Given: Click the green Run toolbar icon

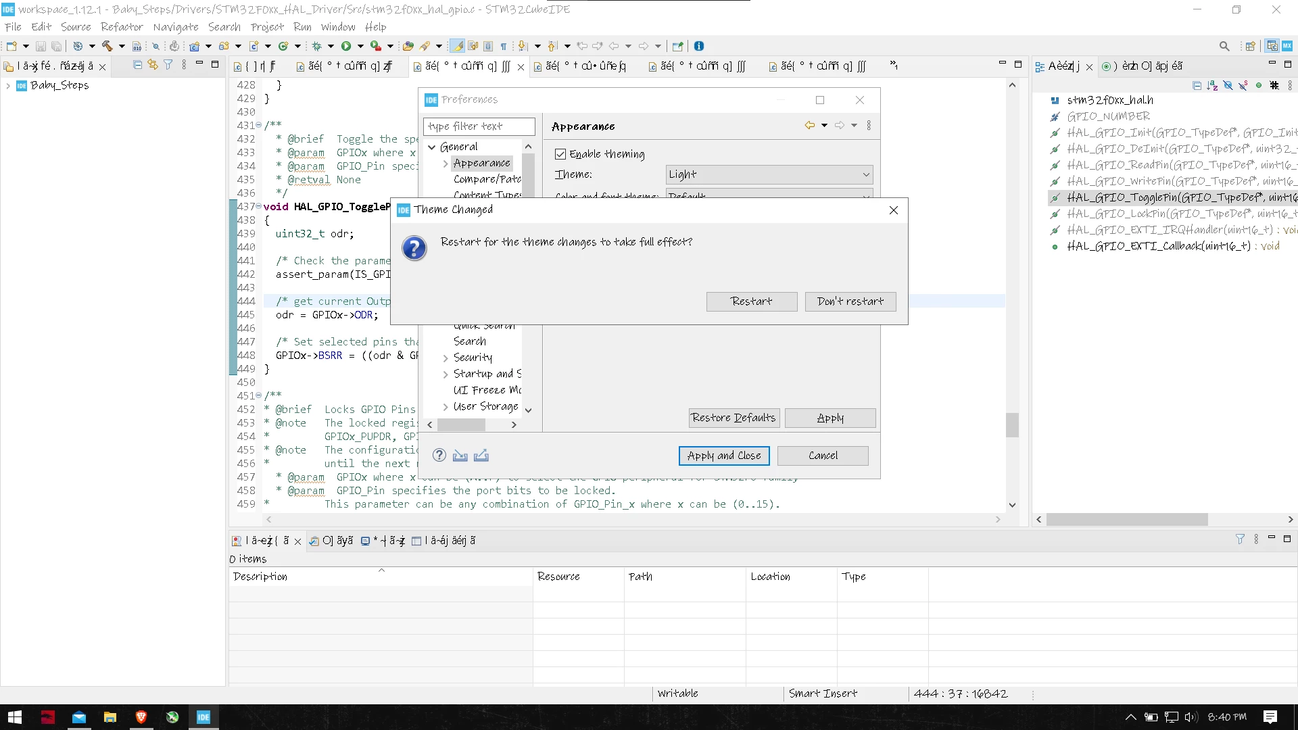Looking at the screenshot, I should pyautogui.click(x=346, y=46).
